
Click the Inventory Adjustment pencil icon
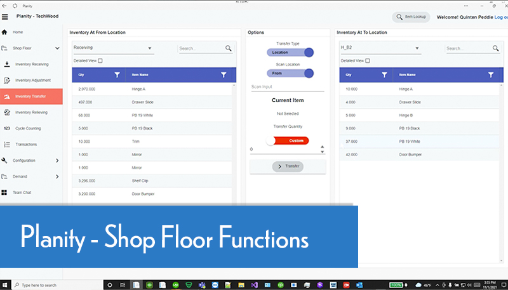(x=7, y=80)
